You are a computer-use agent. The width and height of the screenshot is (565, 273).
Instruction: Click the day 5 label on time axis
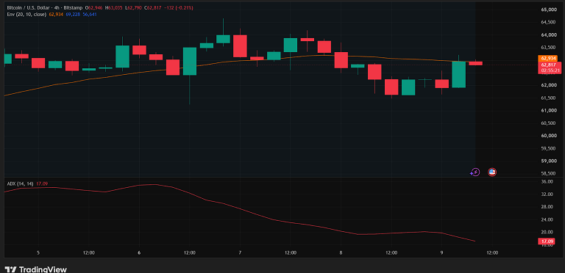38,252
